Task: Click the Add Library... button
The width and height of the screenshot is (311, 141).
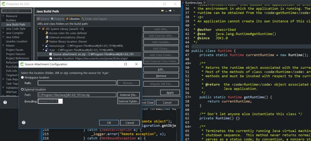Action: coord(161,49)
